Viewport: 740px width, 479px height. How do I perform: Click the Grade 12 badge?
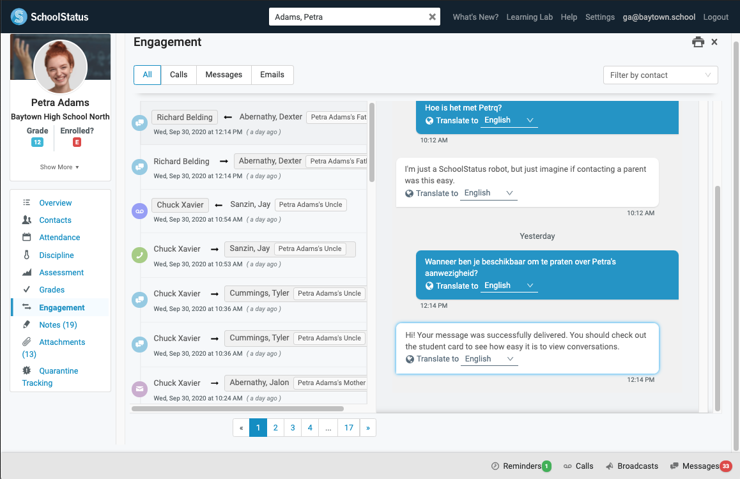pyautogui.click(x=37, y=142)
